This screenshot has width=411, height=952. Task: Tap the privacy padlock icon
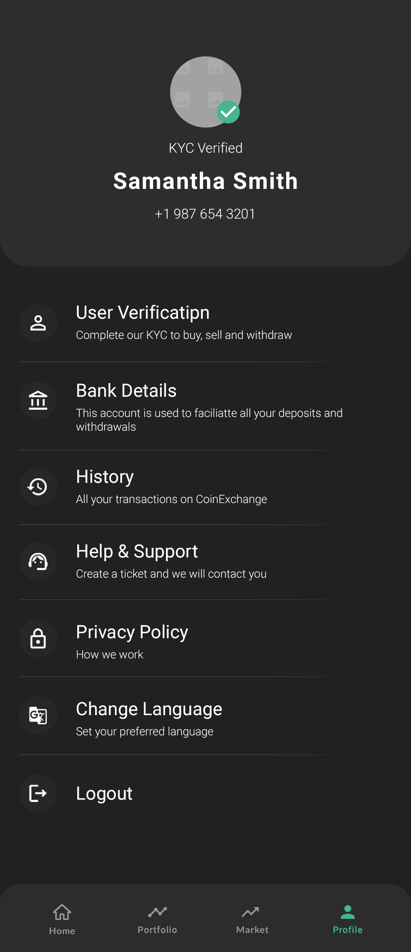point(38,638)
